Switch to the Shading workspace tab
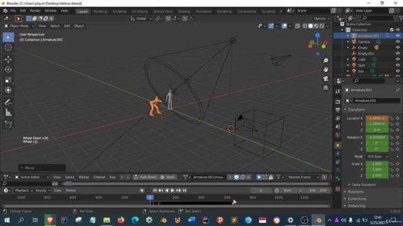The height and width of the screenshot is (226, 403). tap(184, 11)
